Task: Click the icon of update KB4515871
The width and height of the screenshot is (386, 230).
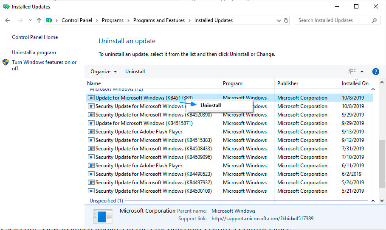Action: coord(91,123)
